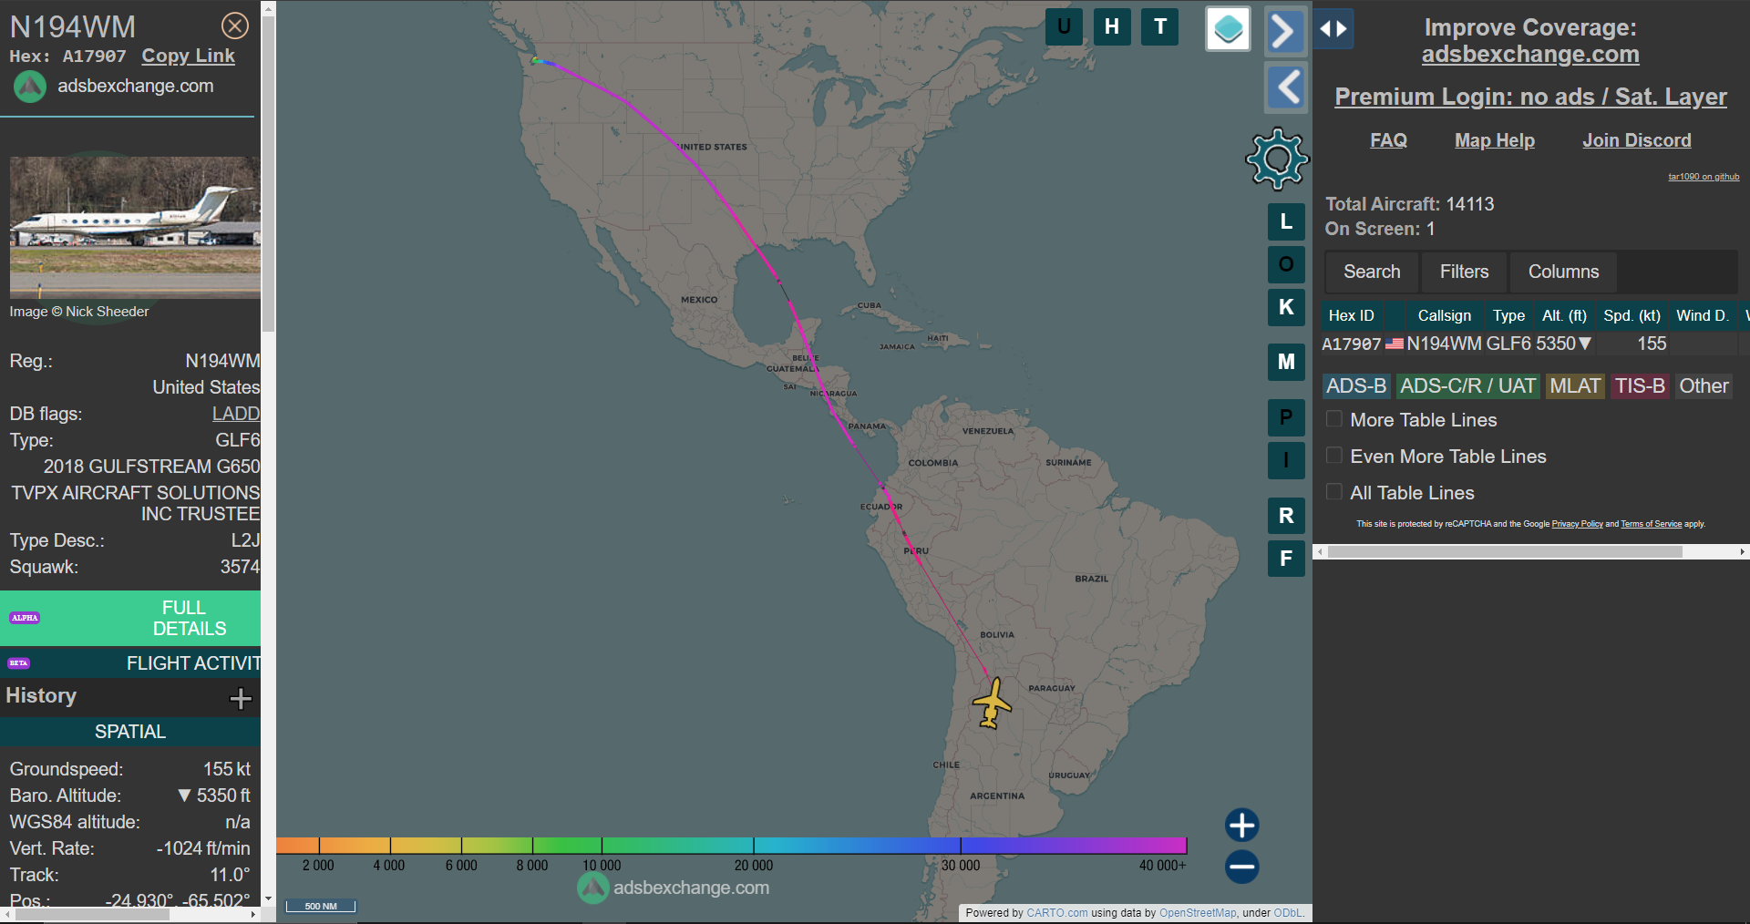Viewport: 1750px width, 924px height.
Task: Check Even More Table Lines checkbox
Action: [x=1333, y=456]
